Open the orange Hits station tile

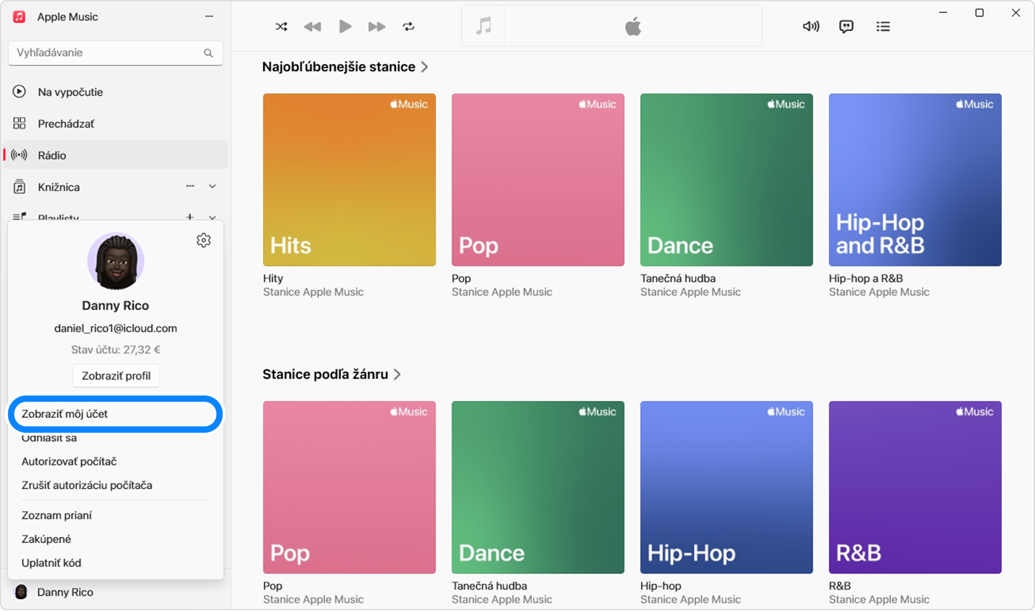[350, 180]
